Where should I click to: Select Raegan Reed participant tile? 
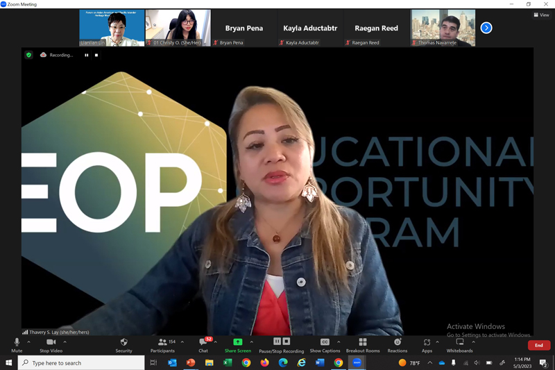tap(377, 28)
